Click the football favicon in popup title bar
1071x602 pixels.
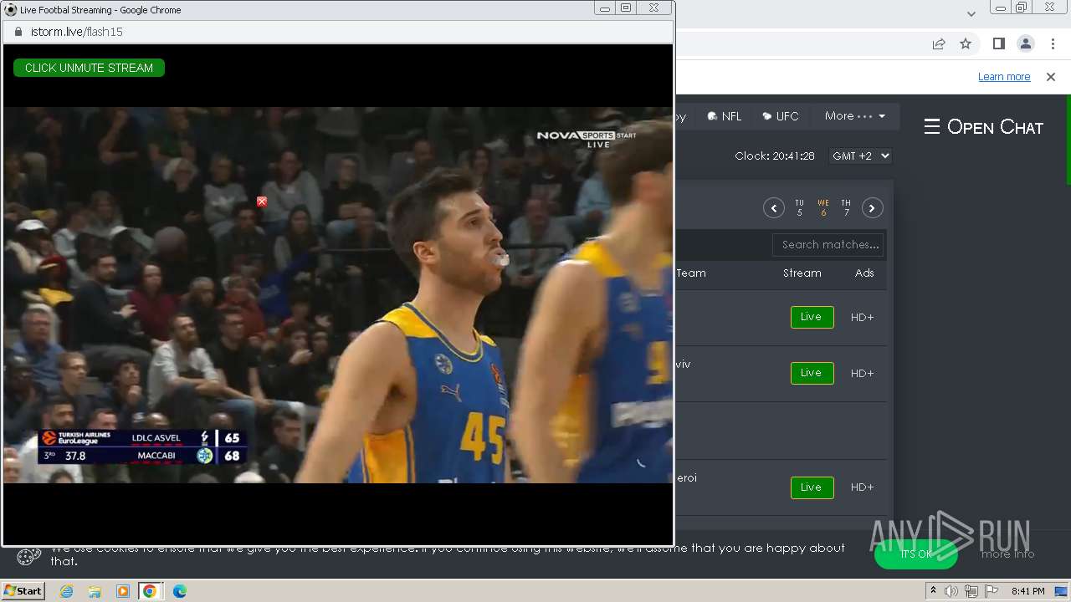(11, 9)
